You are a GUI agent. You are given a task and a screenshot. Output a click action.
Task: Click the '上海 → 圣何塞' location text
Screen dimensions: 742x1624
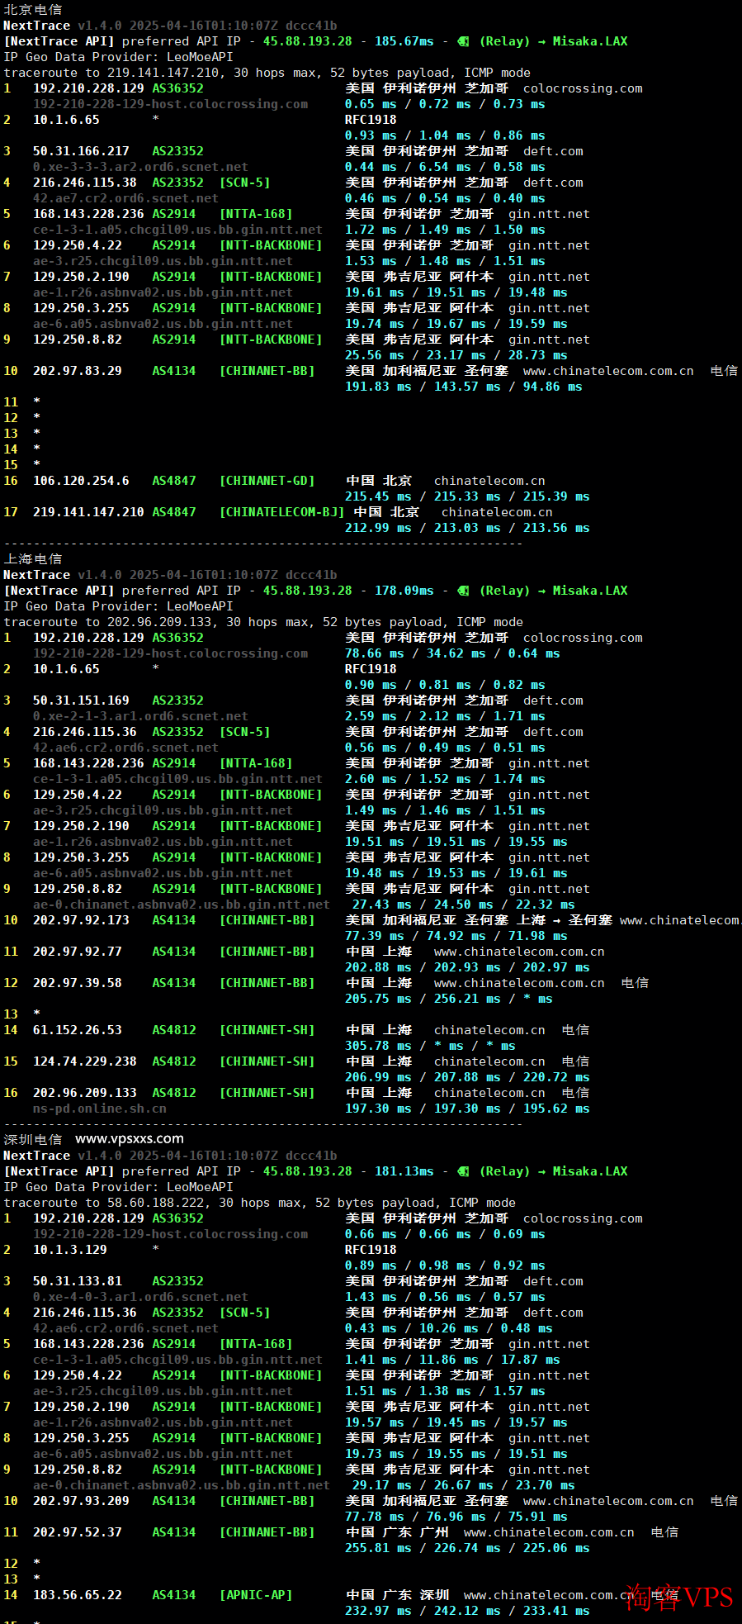click(x=565, y=920)
